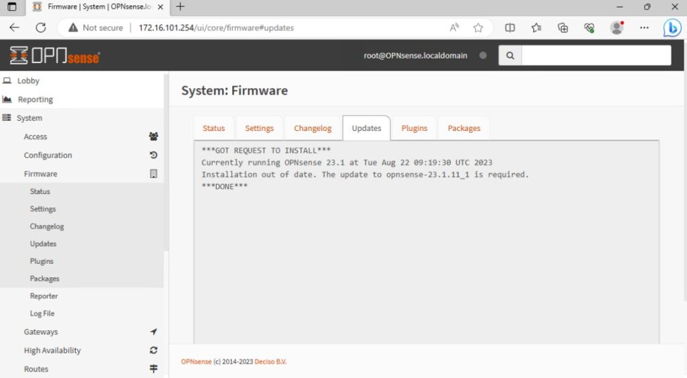Viewport: 687px width, 378px height.
Task: Open the tab actions menu icon
Action: 12,7
